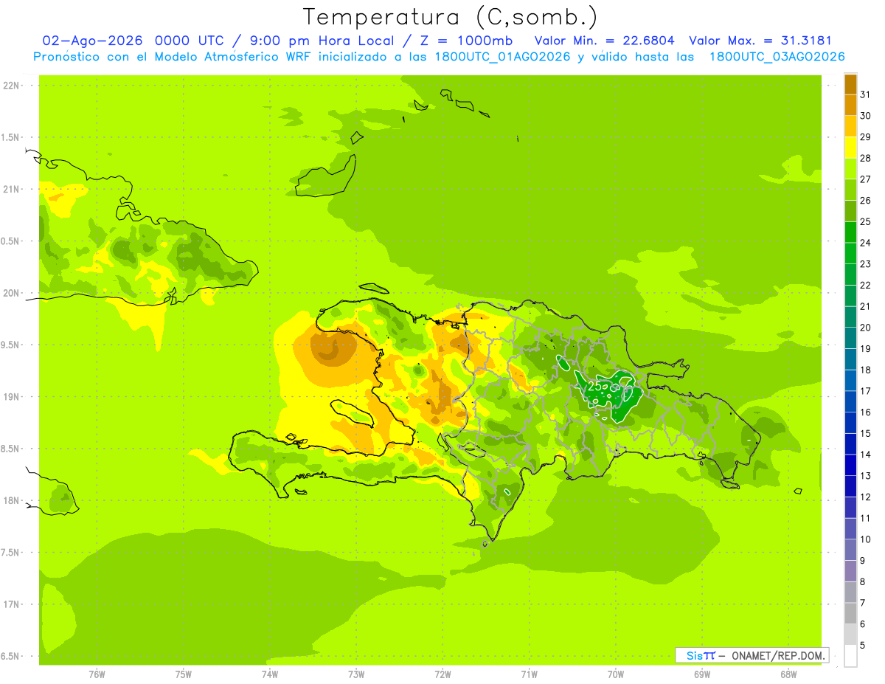Select "Valor Max. = 31.3181" in the header
Viewport: 885px width, 684px height.
(x=760, y=41)
